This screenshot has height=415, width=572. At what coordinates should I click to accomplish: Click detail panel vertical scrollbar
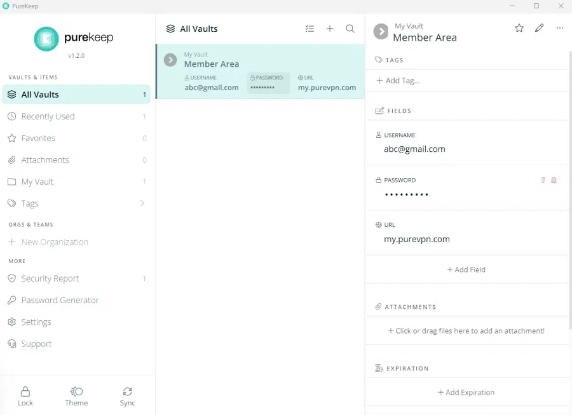click(570, 189)
